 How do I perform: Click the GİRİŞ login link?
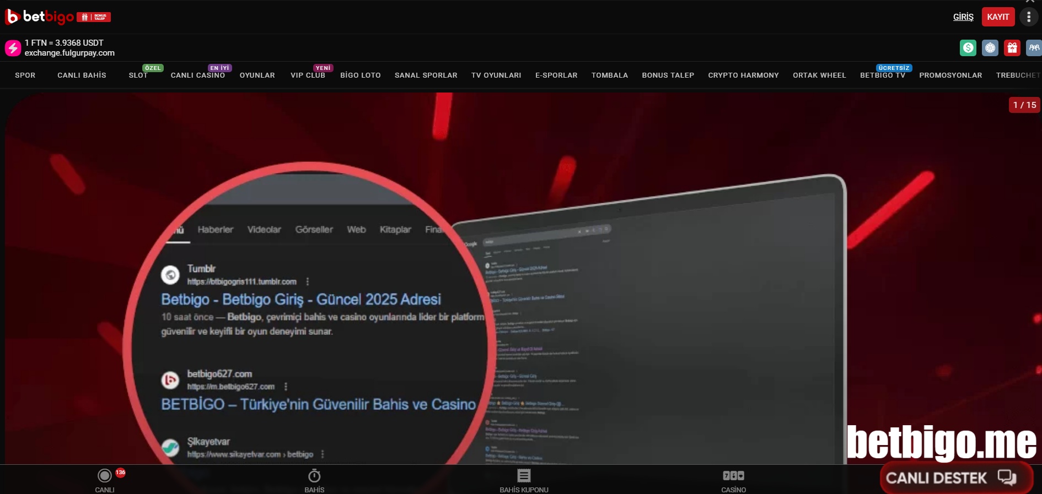pyautogui.click(x=963, y=17)
